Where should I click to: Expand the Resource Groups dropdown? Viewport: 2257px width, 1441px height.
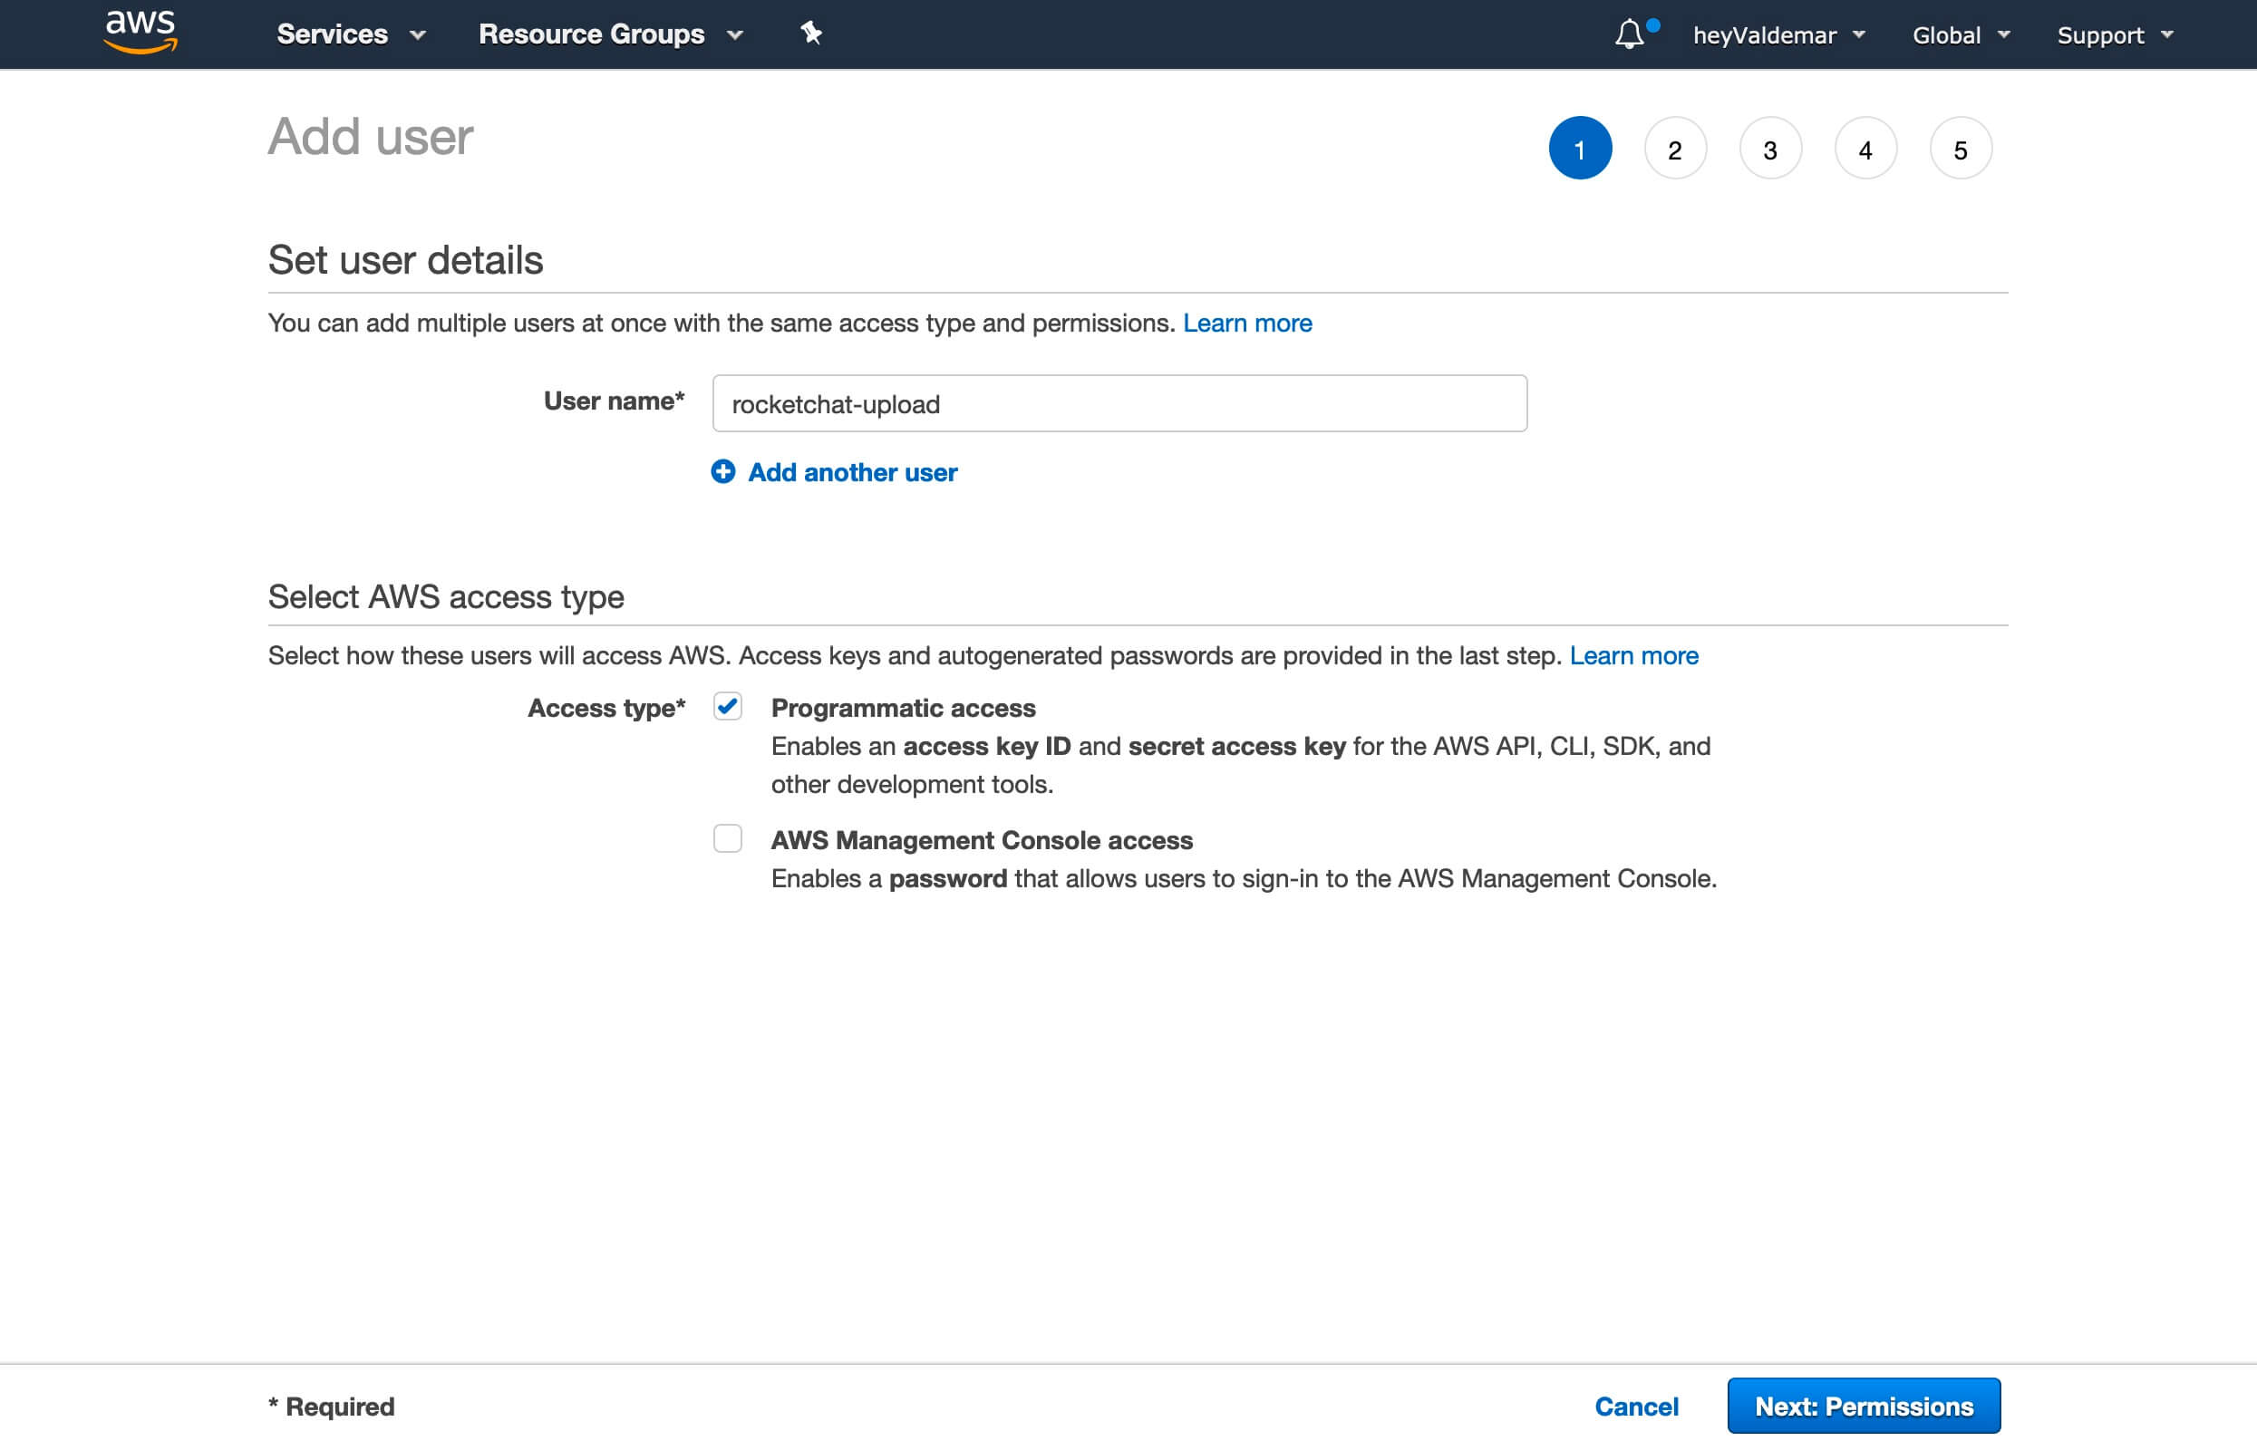[609, 33]
